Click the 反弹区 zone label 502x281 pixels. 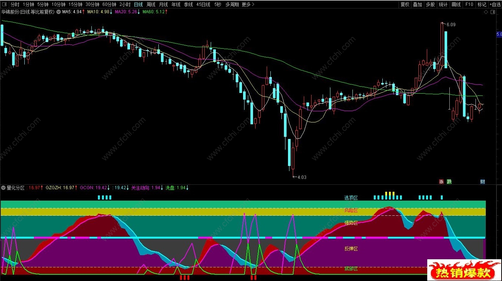[x=351, y=249]
